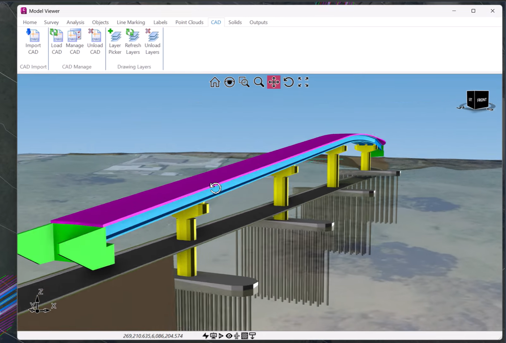
Task: Open the Manage CAD tool
Action: tap(74, 42)
